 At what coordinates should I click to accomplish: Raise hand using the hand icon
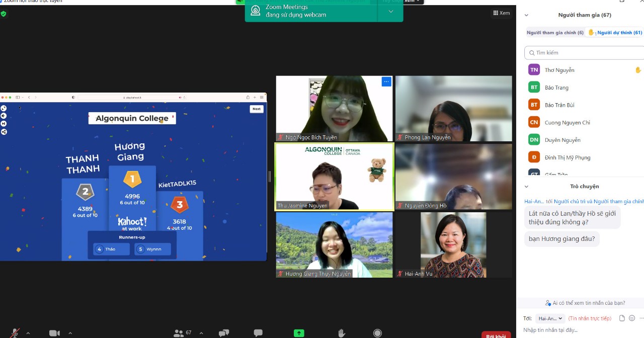coord(342,333)
